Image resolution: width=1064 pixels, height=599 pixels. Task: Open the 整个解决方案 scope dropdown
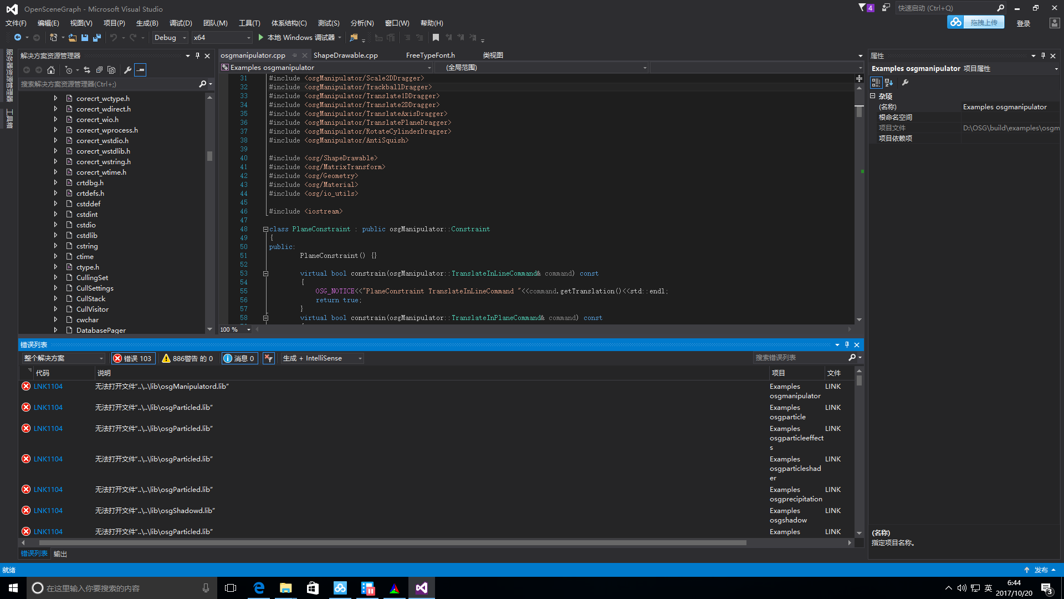63,358
